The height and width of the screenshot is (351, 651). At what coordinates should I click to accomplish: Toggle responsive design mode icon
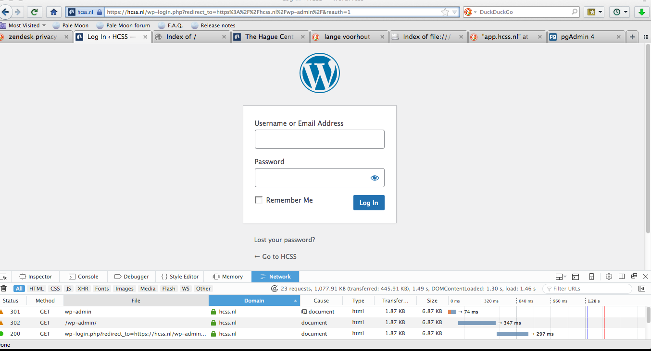591,277
